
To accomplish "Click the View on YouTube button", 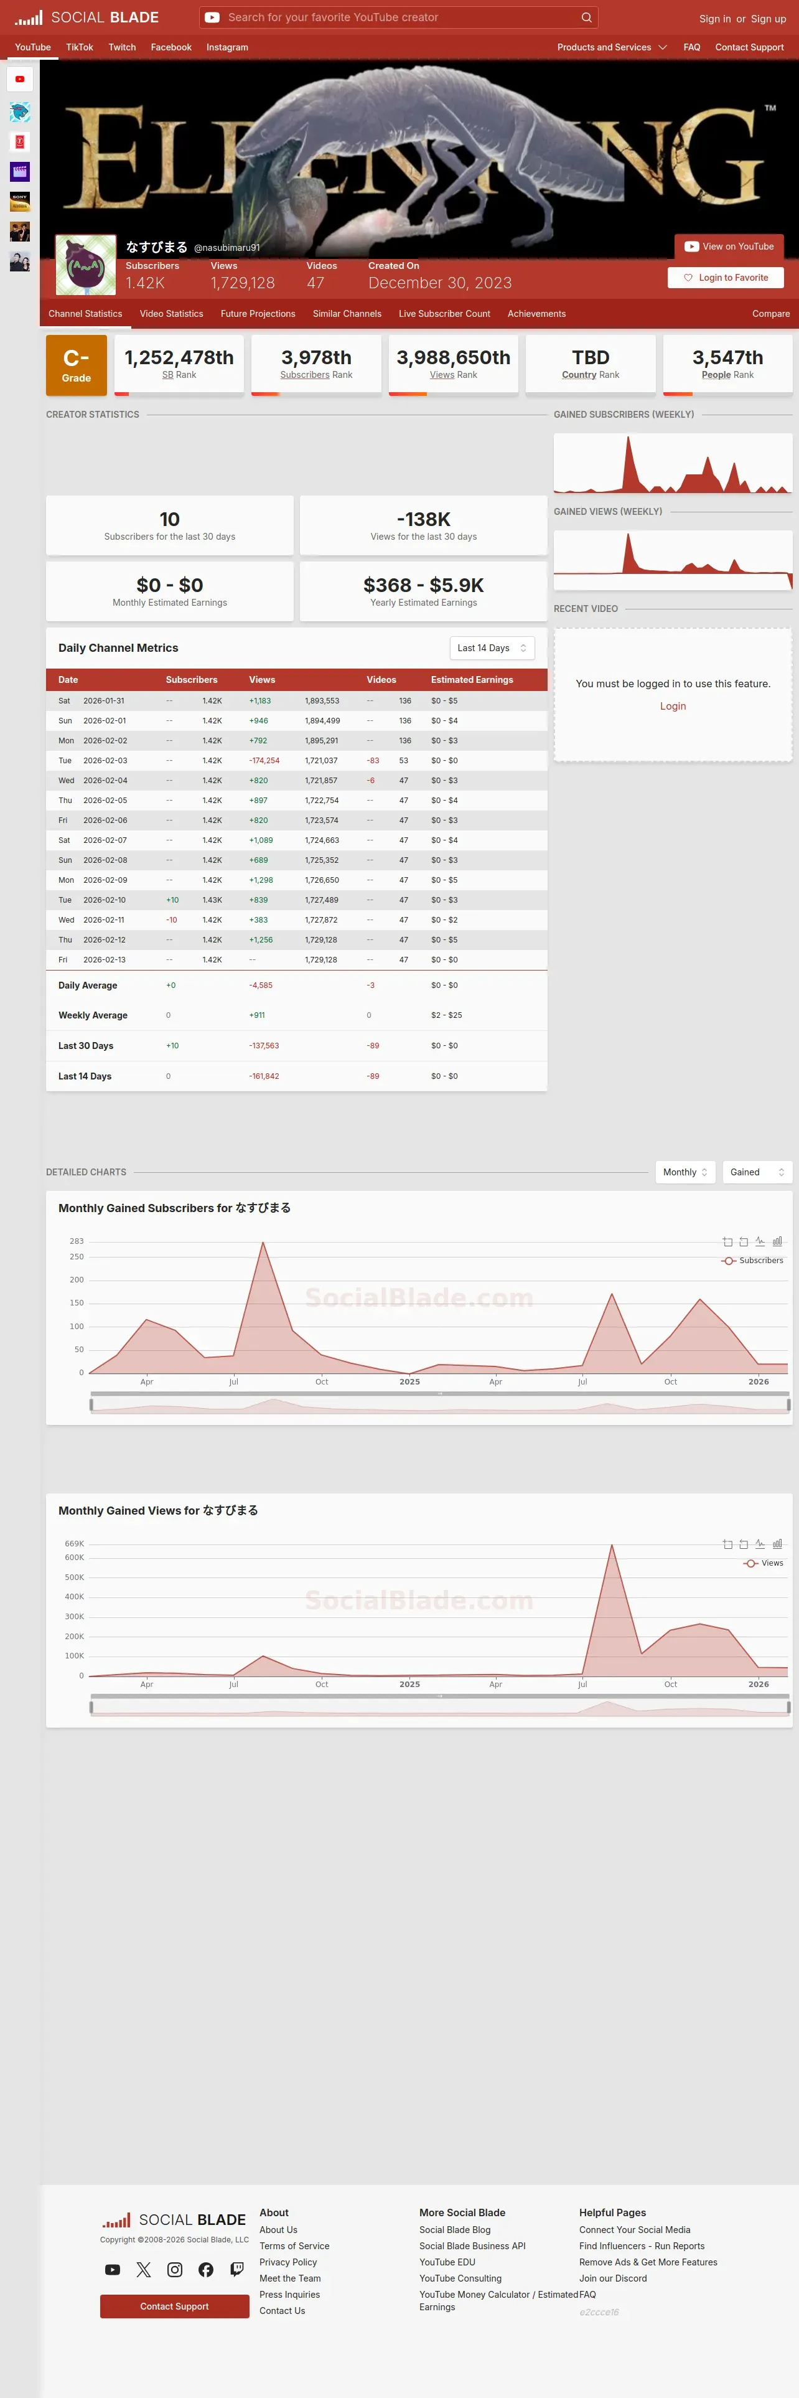I will coord(729,247).
